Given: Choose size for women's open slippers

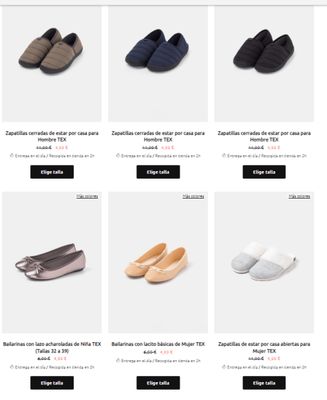Looking at the screenshot, I should pyautogui.click(x=264, y=383).
